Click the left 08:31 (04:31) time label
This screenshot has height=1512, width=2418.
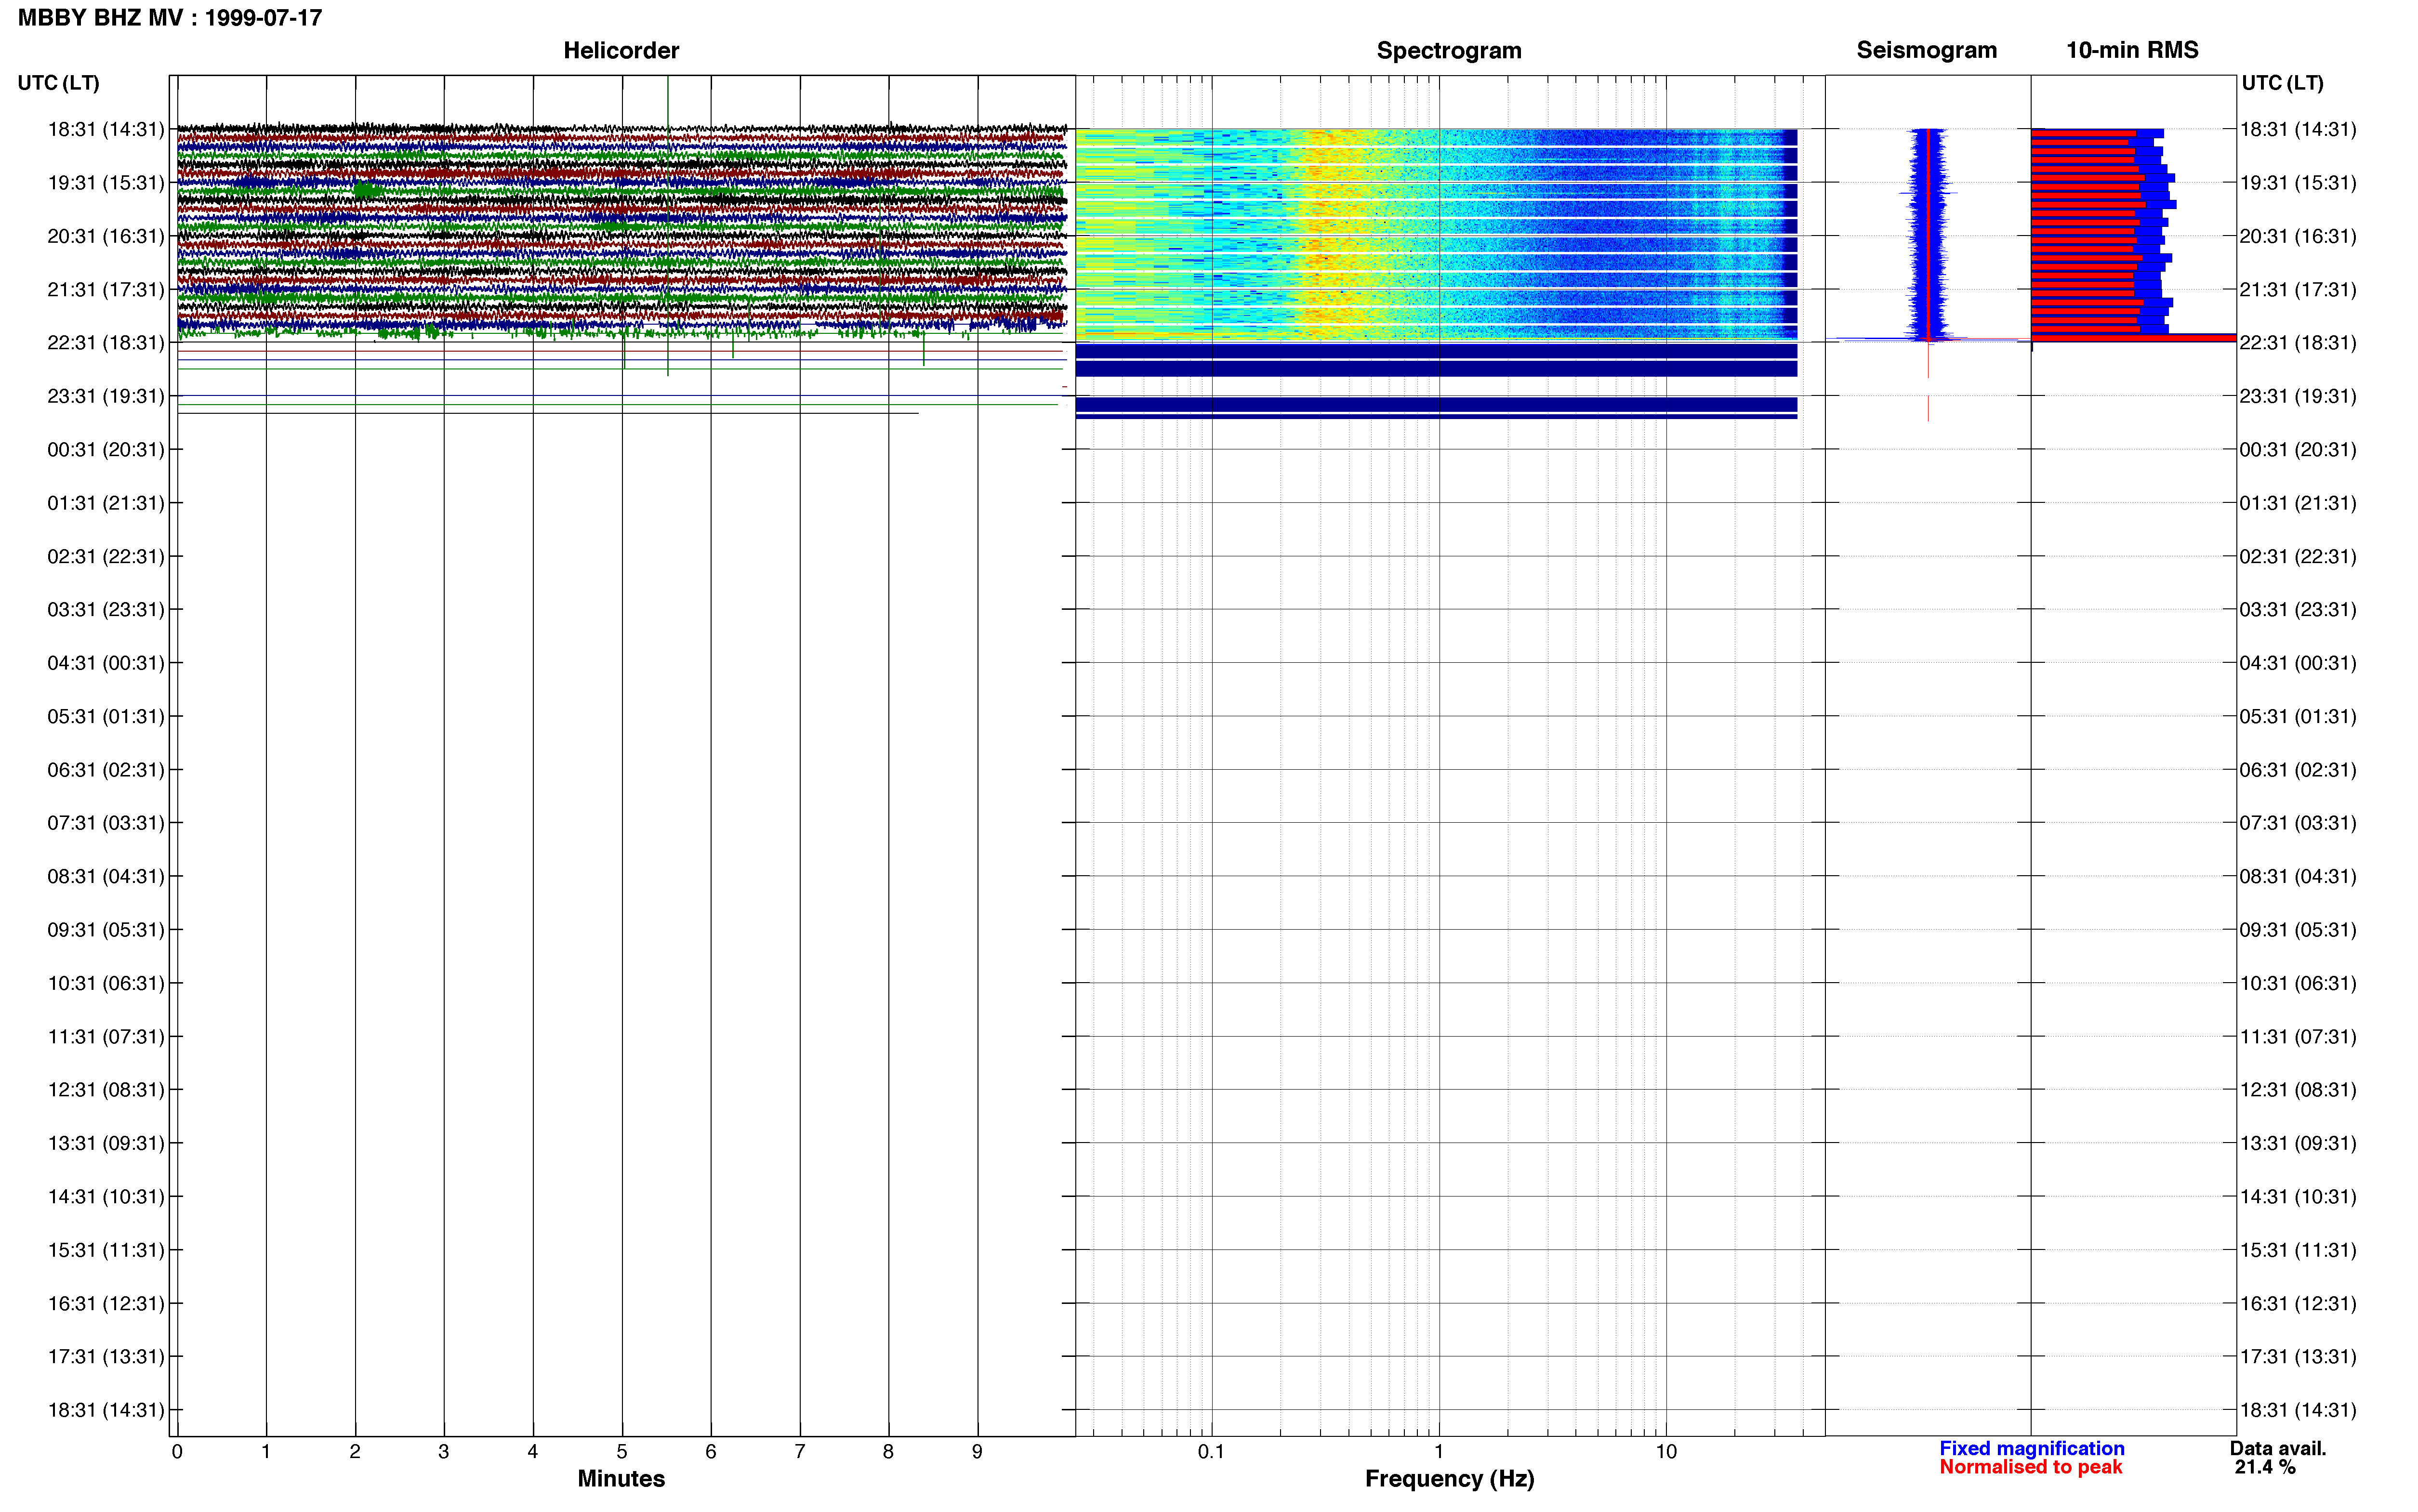(x=106, y=876)
